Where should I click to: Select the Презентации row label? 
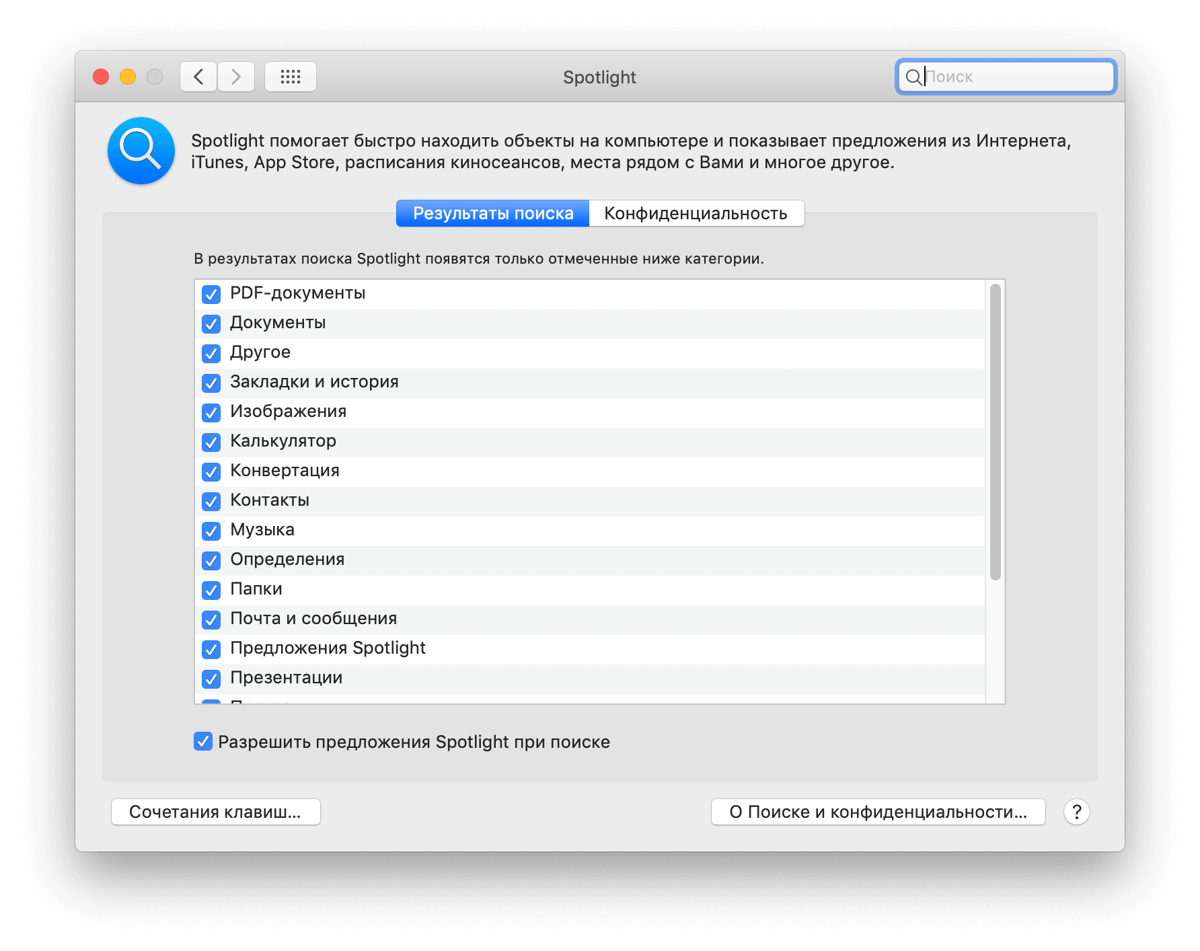pyautogui.click(x=287, y=678)
